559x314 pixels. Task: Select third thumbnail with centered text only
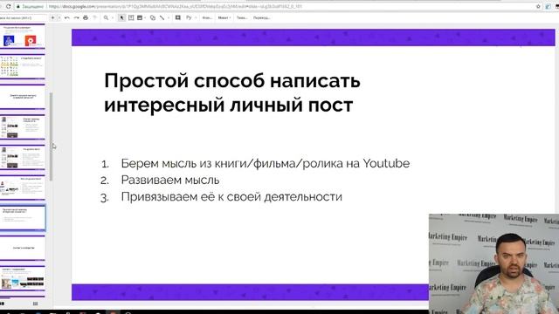click(x=23, y=97)
